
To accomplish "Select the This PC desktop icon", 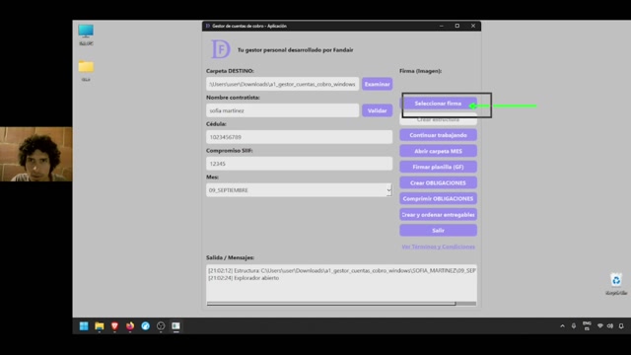I will 86,35.
